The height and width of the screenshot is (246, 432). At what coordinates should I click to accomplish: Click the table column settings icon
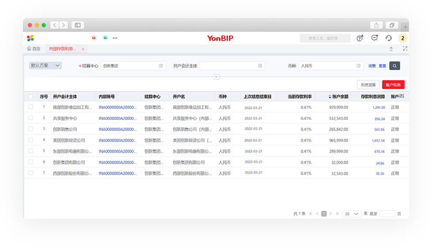pos(402,96)
